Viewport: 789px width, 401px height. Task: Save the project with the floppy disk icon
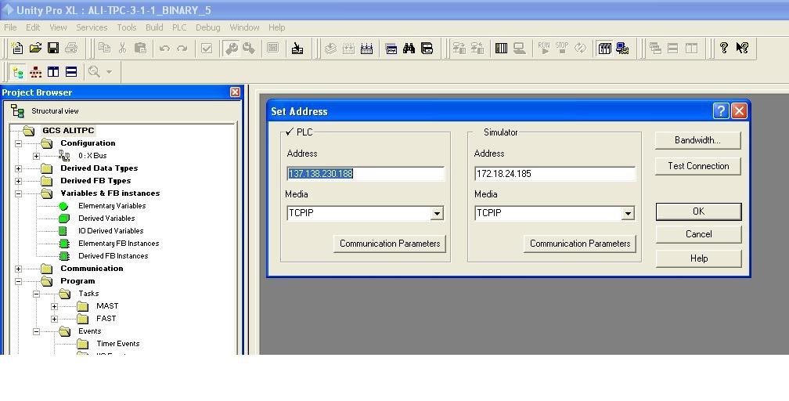[x=53, y=48]
